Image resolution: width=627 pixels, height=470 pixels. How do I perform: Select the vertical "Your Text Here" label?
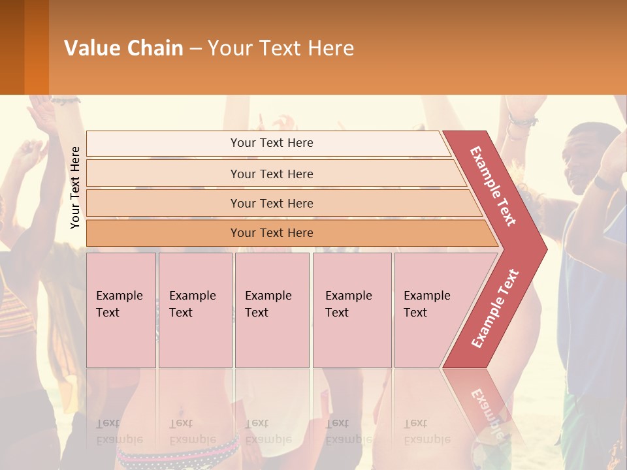tap(75, 188)
